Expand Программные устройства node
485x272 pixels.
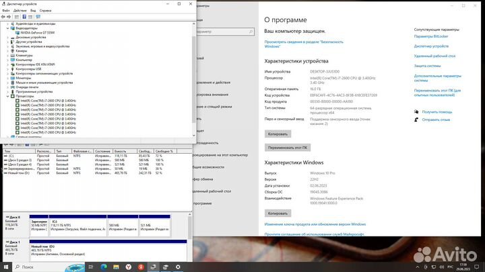[x=7, y=92]
